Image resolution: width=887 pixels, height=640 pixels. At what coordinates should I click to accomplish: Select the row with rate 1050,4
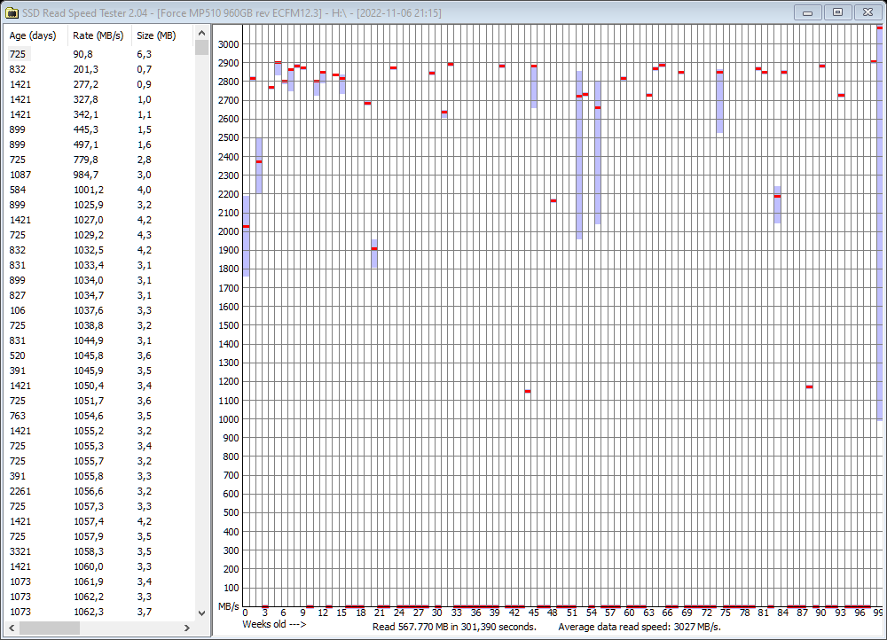99,386
